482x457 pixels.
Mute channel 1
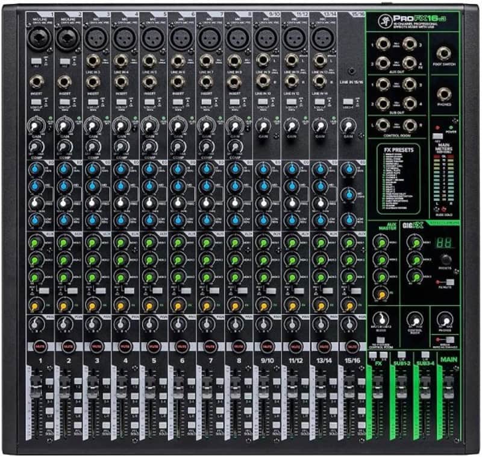[x=40, y=347]
